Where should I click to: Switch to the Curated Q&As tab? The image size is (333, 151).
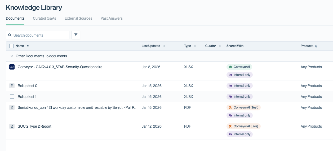[x=45, y=19]
